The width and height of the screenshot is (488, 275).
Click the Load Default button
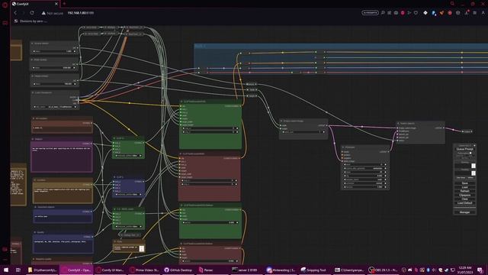click(464, 203)
